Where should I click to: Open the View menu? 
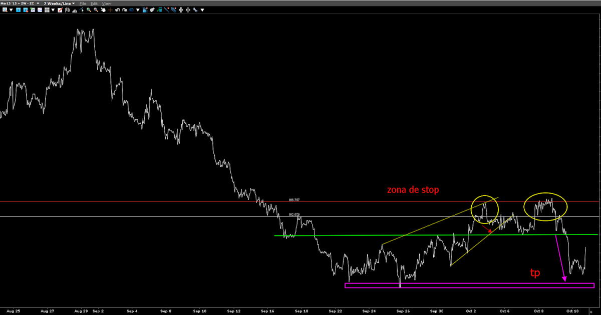pyautogui.click(x=106, y=3)
